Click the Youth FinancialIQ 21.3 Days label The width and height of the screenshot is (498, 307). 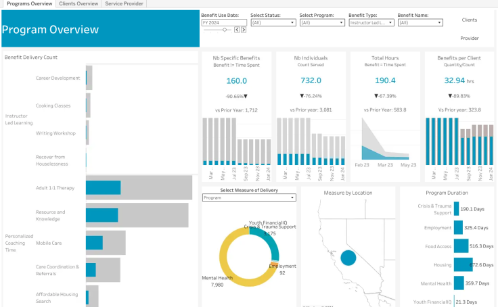coord(466,302)
